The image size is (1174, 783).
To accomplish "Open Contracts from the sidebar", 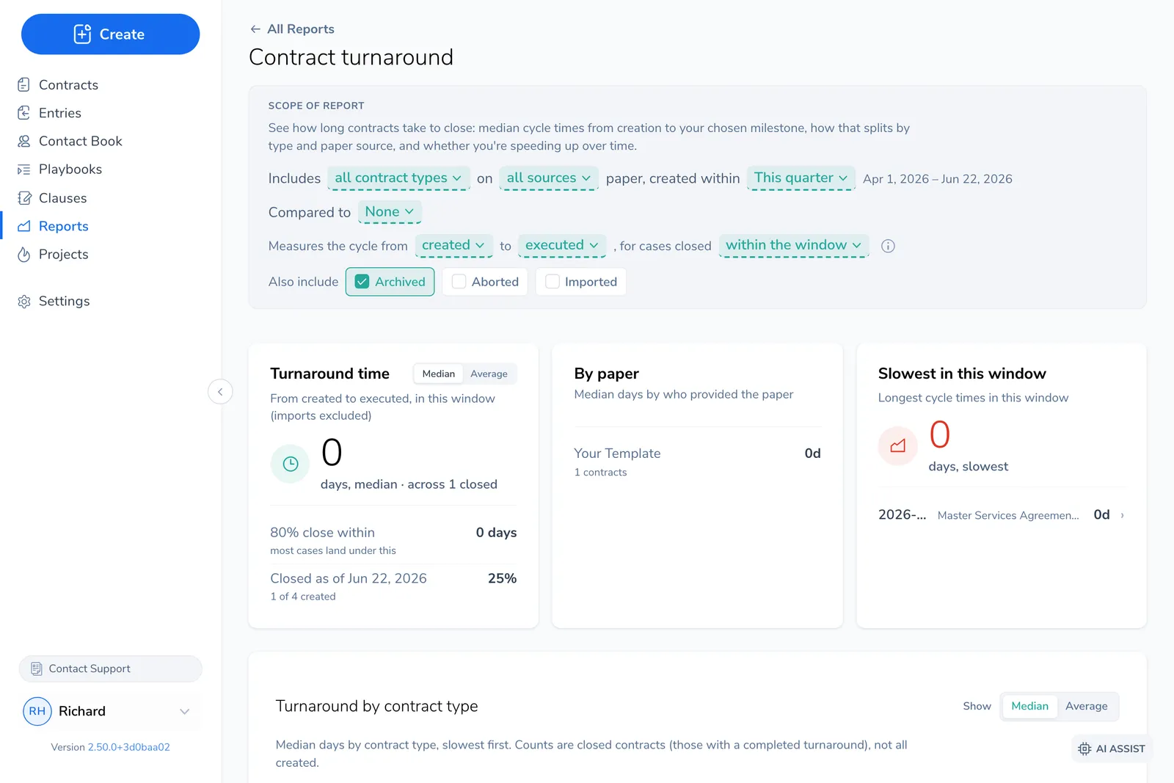I will pos(68,85).
